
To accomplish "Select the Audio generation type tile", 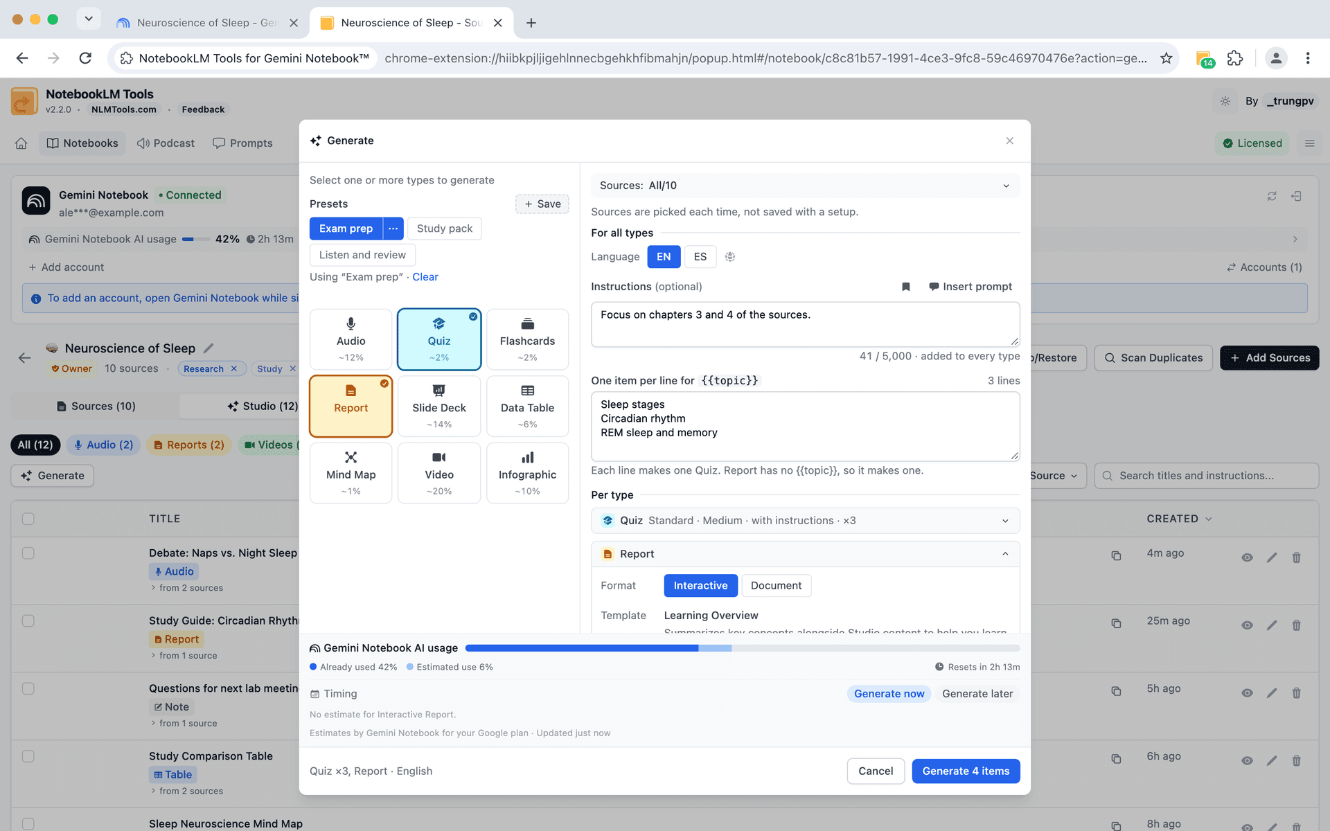I will click(351, 339).
